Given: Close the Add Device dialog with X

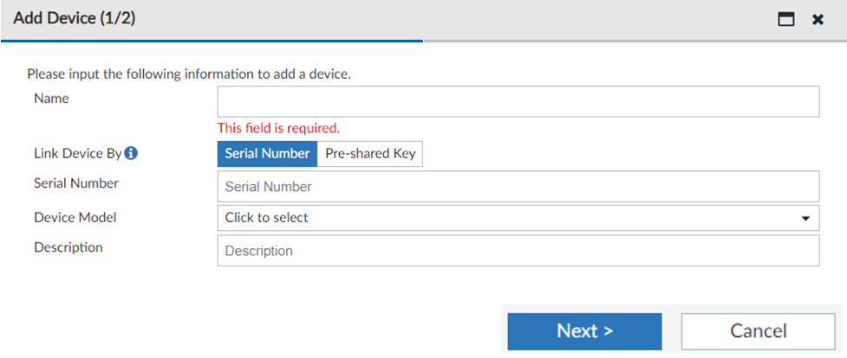Looking at the screenshot, I should pos(818,19).
